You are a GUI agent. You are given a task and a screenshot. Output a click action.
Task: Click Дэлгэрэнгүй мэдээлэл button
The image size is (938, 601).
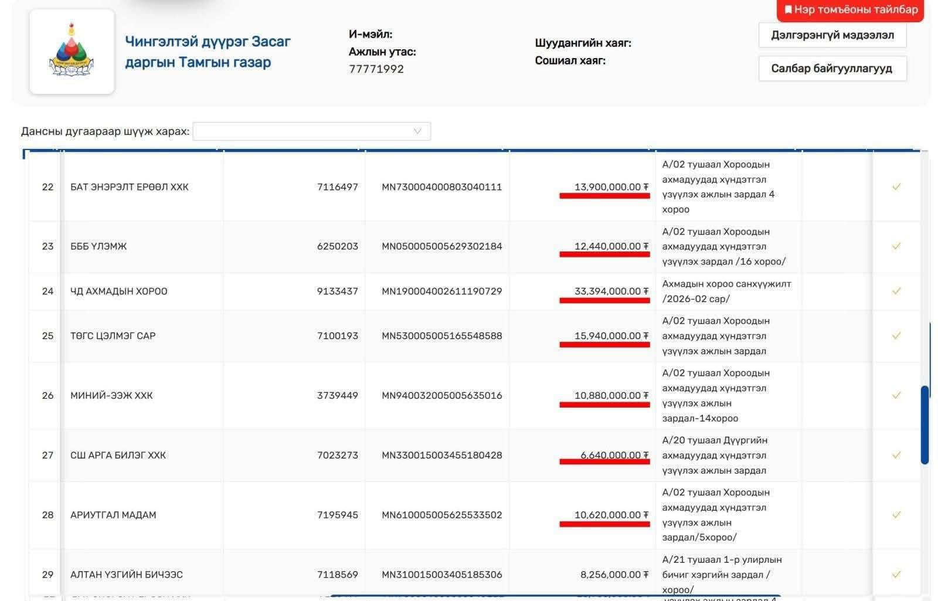click(x=832, y=35)
